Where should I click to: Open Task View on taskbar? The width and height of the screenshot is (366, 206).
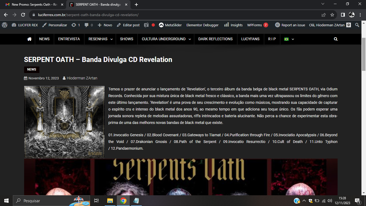coord(96,201)
